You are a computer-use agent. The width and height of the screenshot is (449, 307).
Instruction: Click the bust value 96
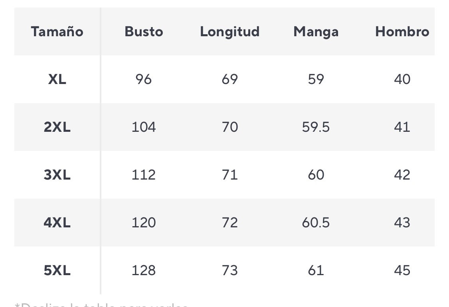click(144, 79)
